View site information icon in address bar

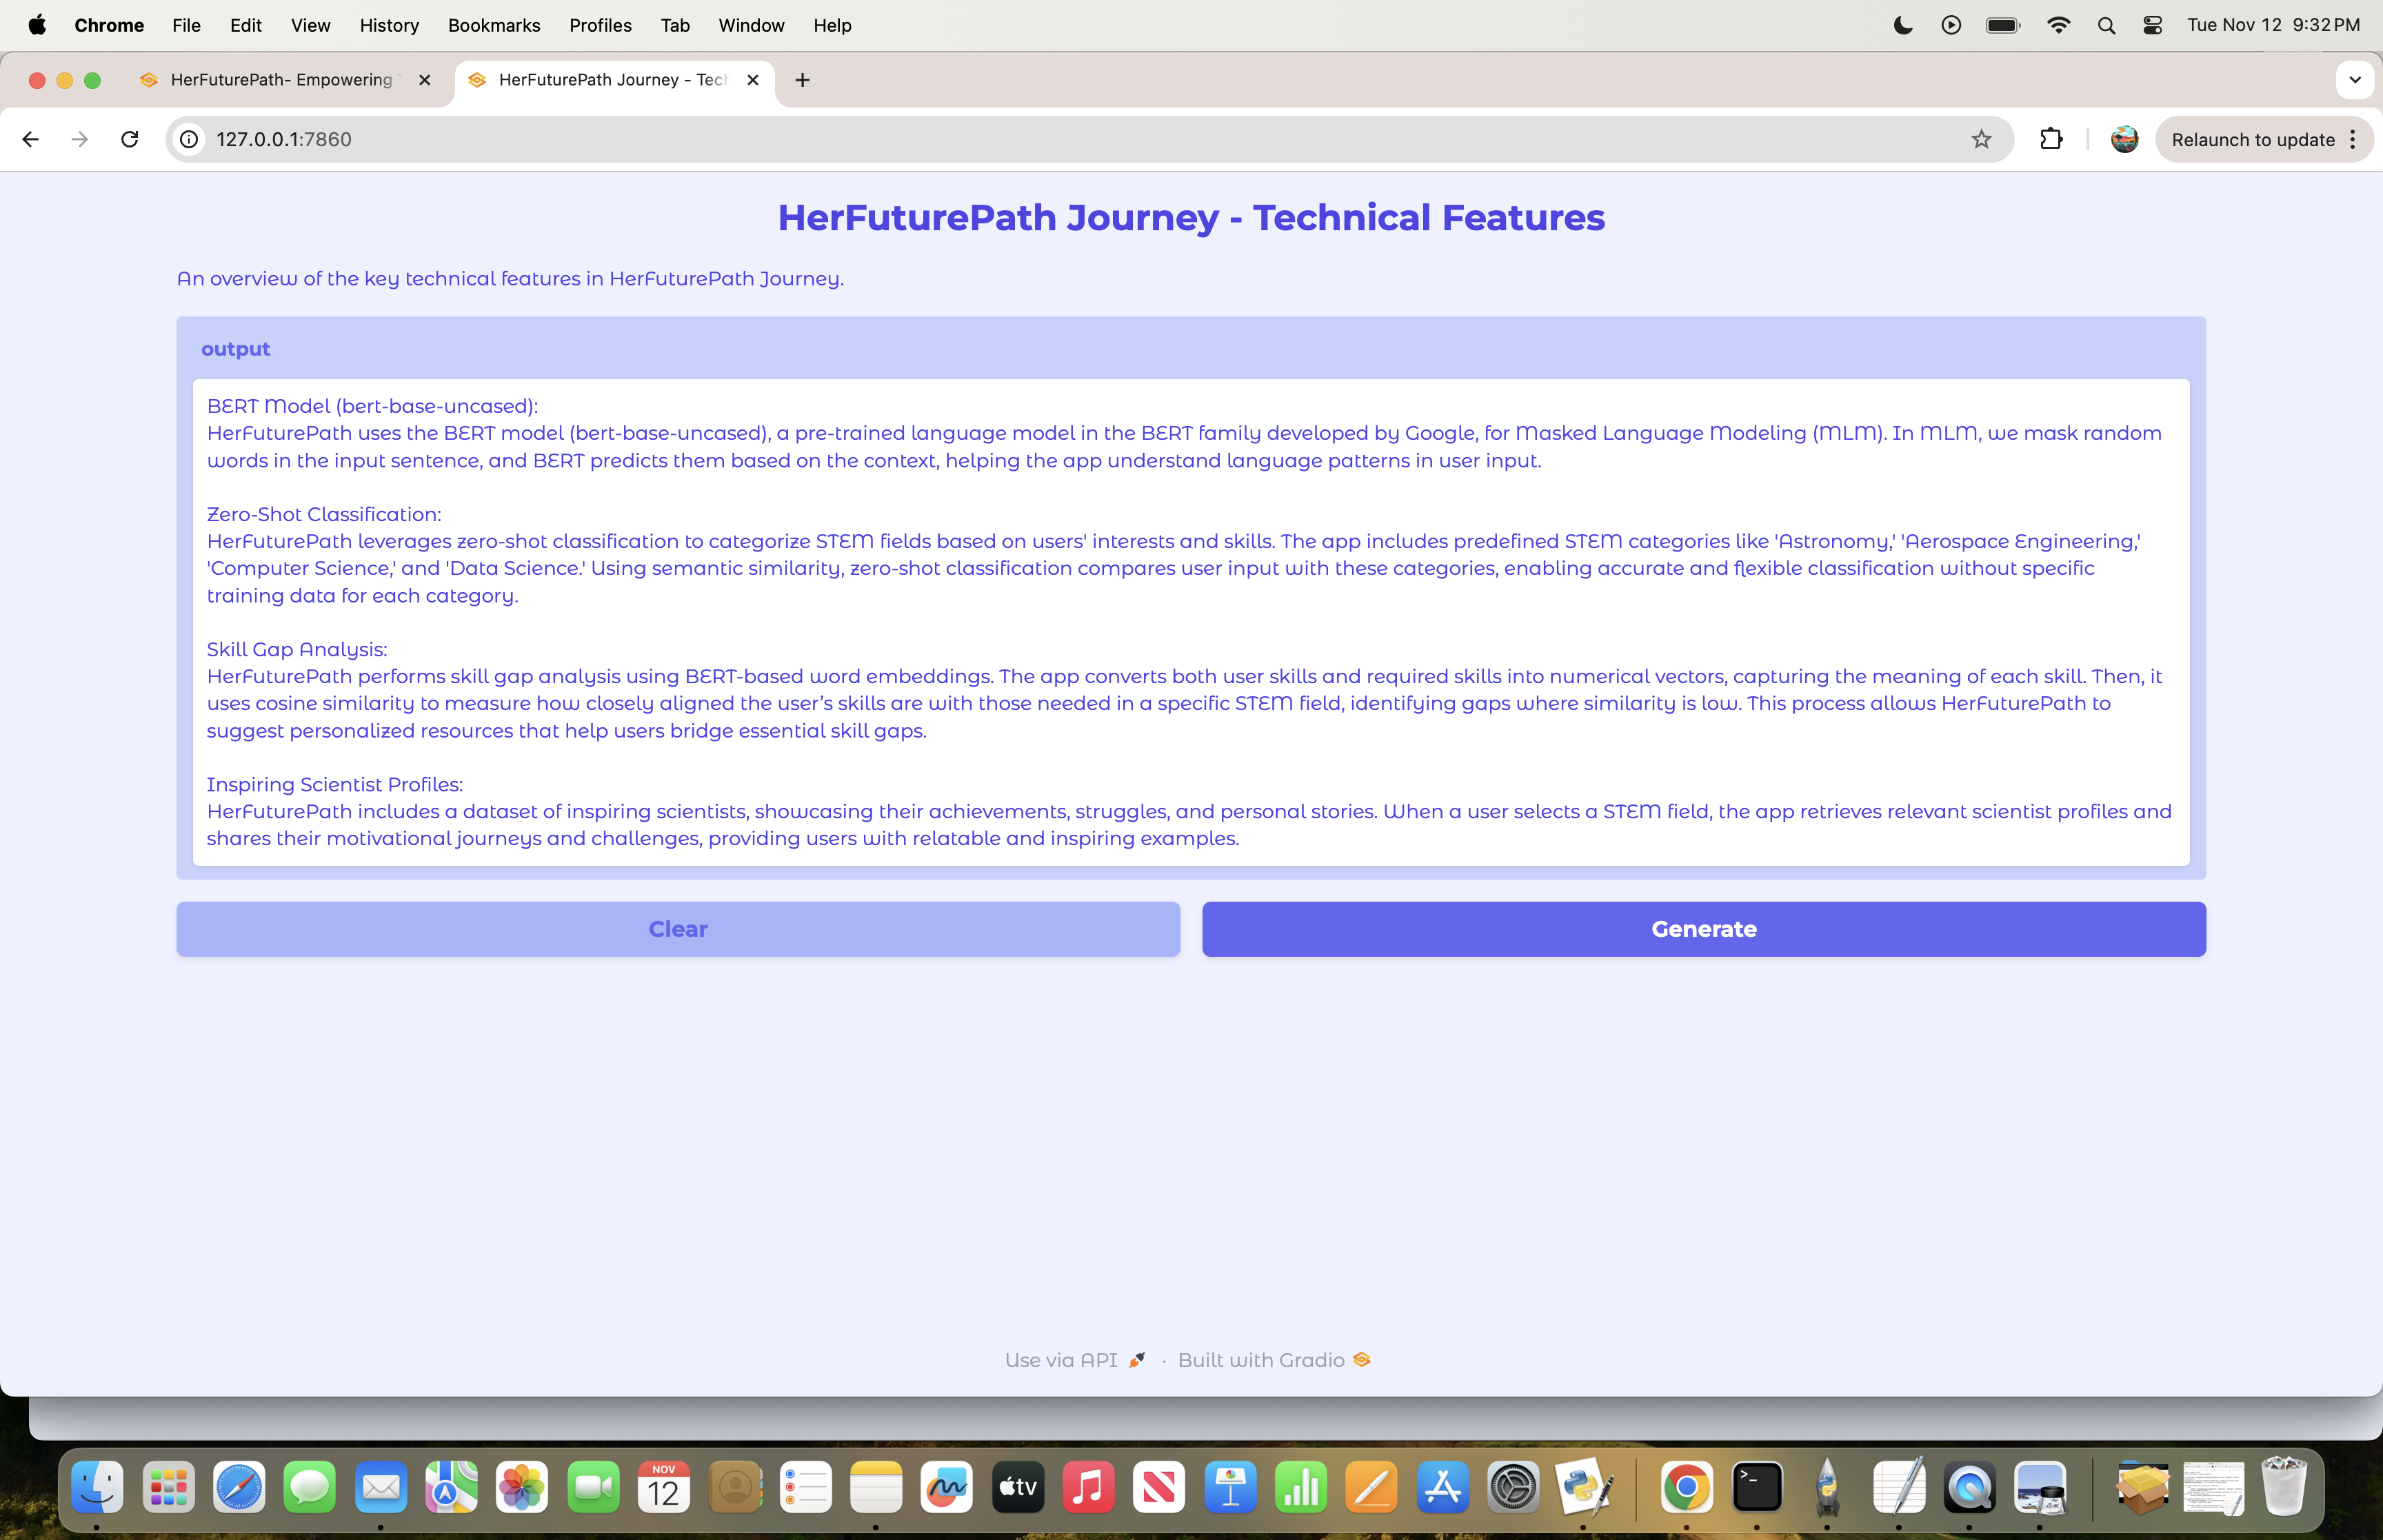pos(189,139)
